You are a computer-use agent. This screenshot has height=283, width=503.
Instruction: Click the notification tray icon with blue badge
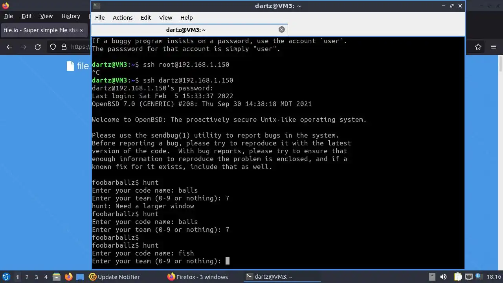478,277
